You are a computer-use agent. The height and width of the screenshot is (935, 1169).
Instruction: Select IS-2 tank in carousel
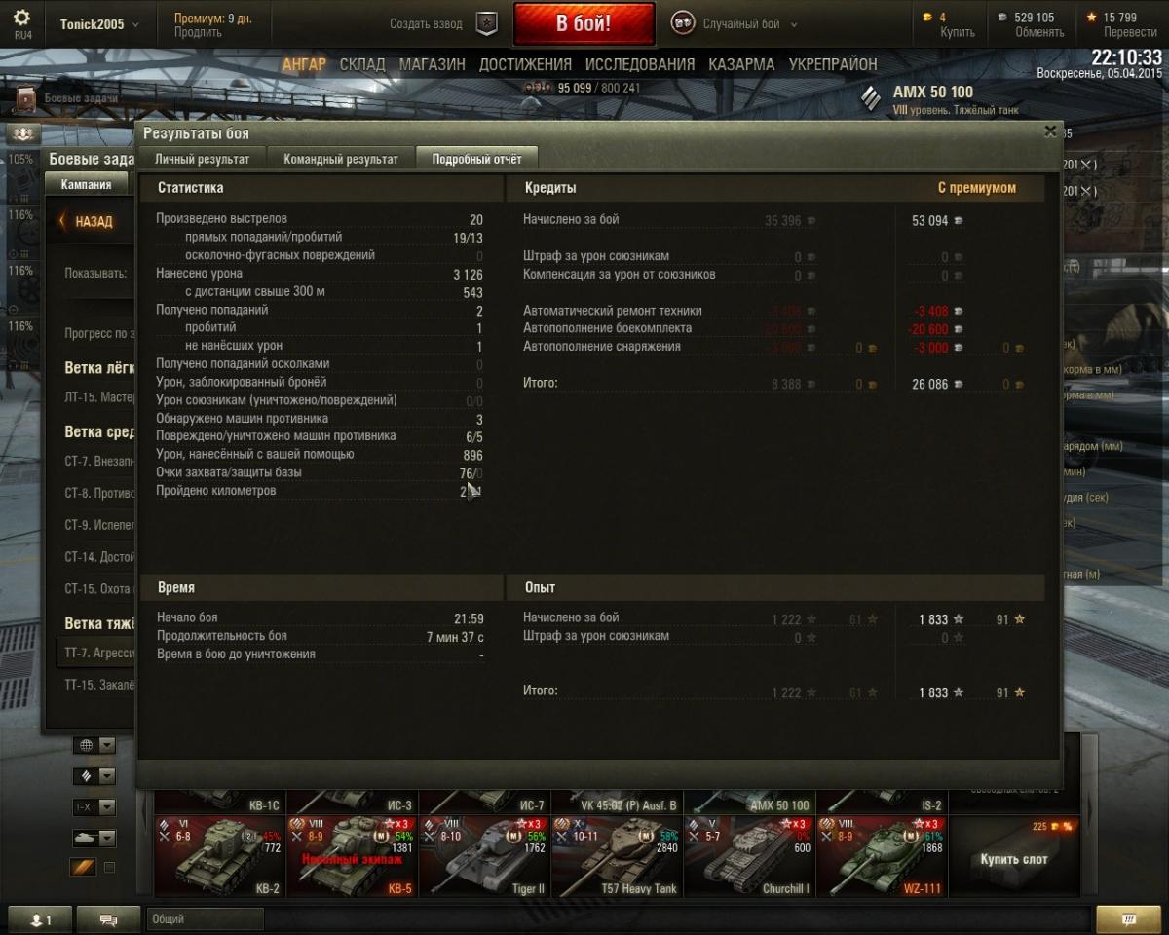coord(881,801)
